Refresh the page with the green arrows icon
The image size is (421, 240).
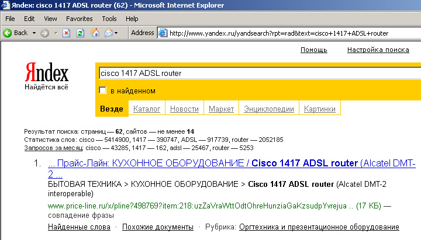point(80,33)
